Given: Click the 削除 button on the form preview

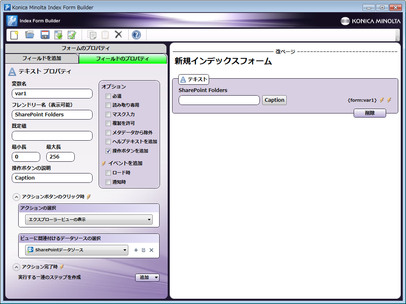Looking at the screenshot, I should [369, 113].
